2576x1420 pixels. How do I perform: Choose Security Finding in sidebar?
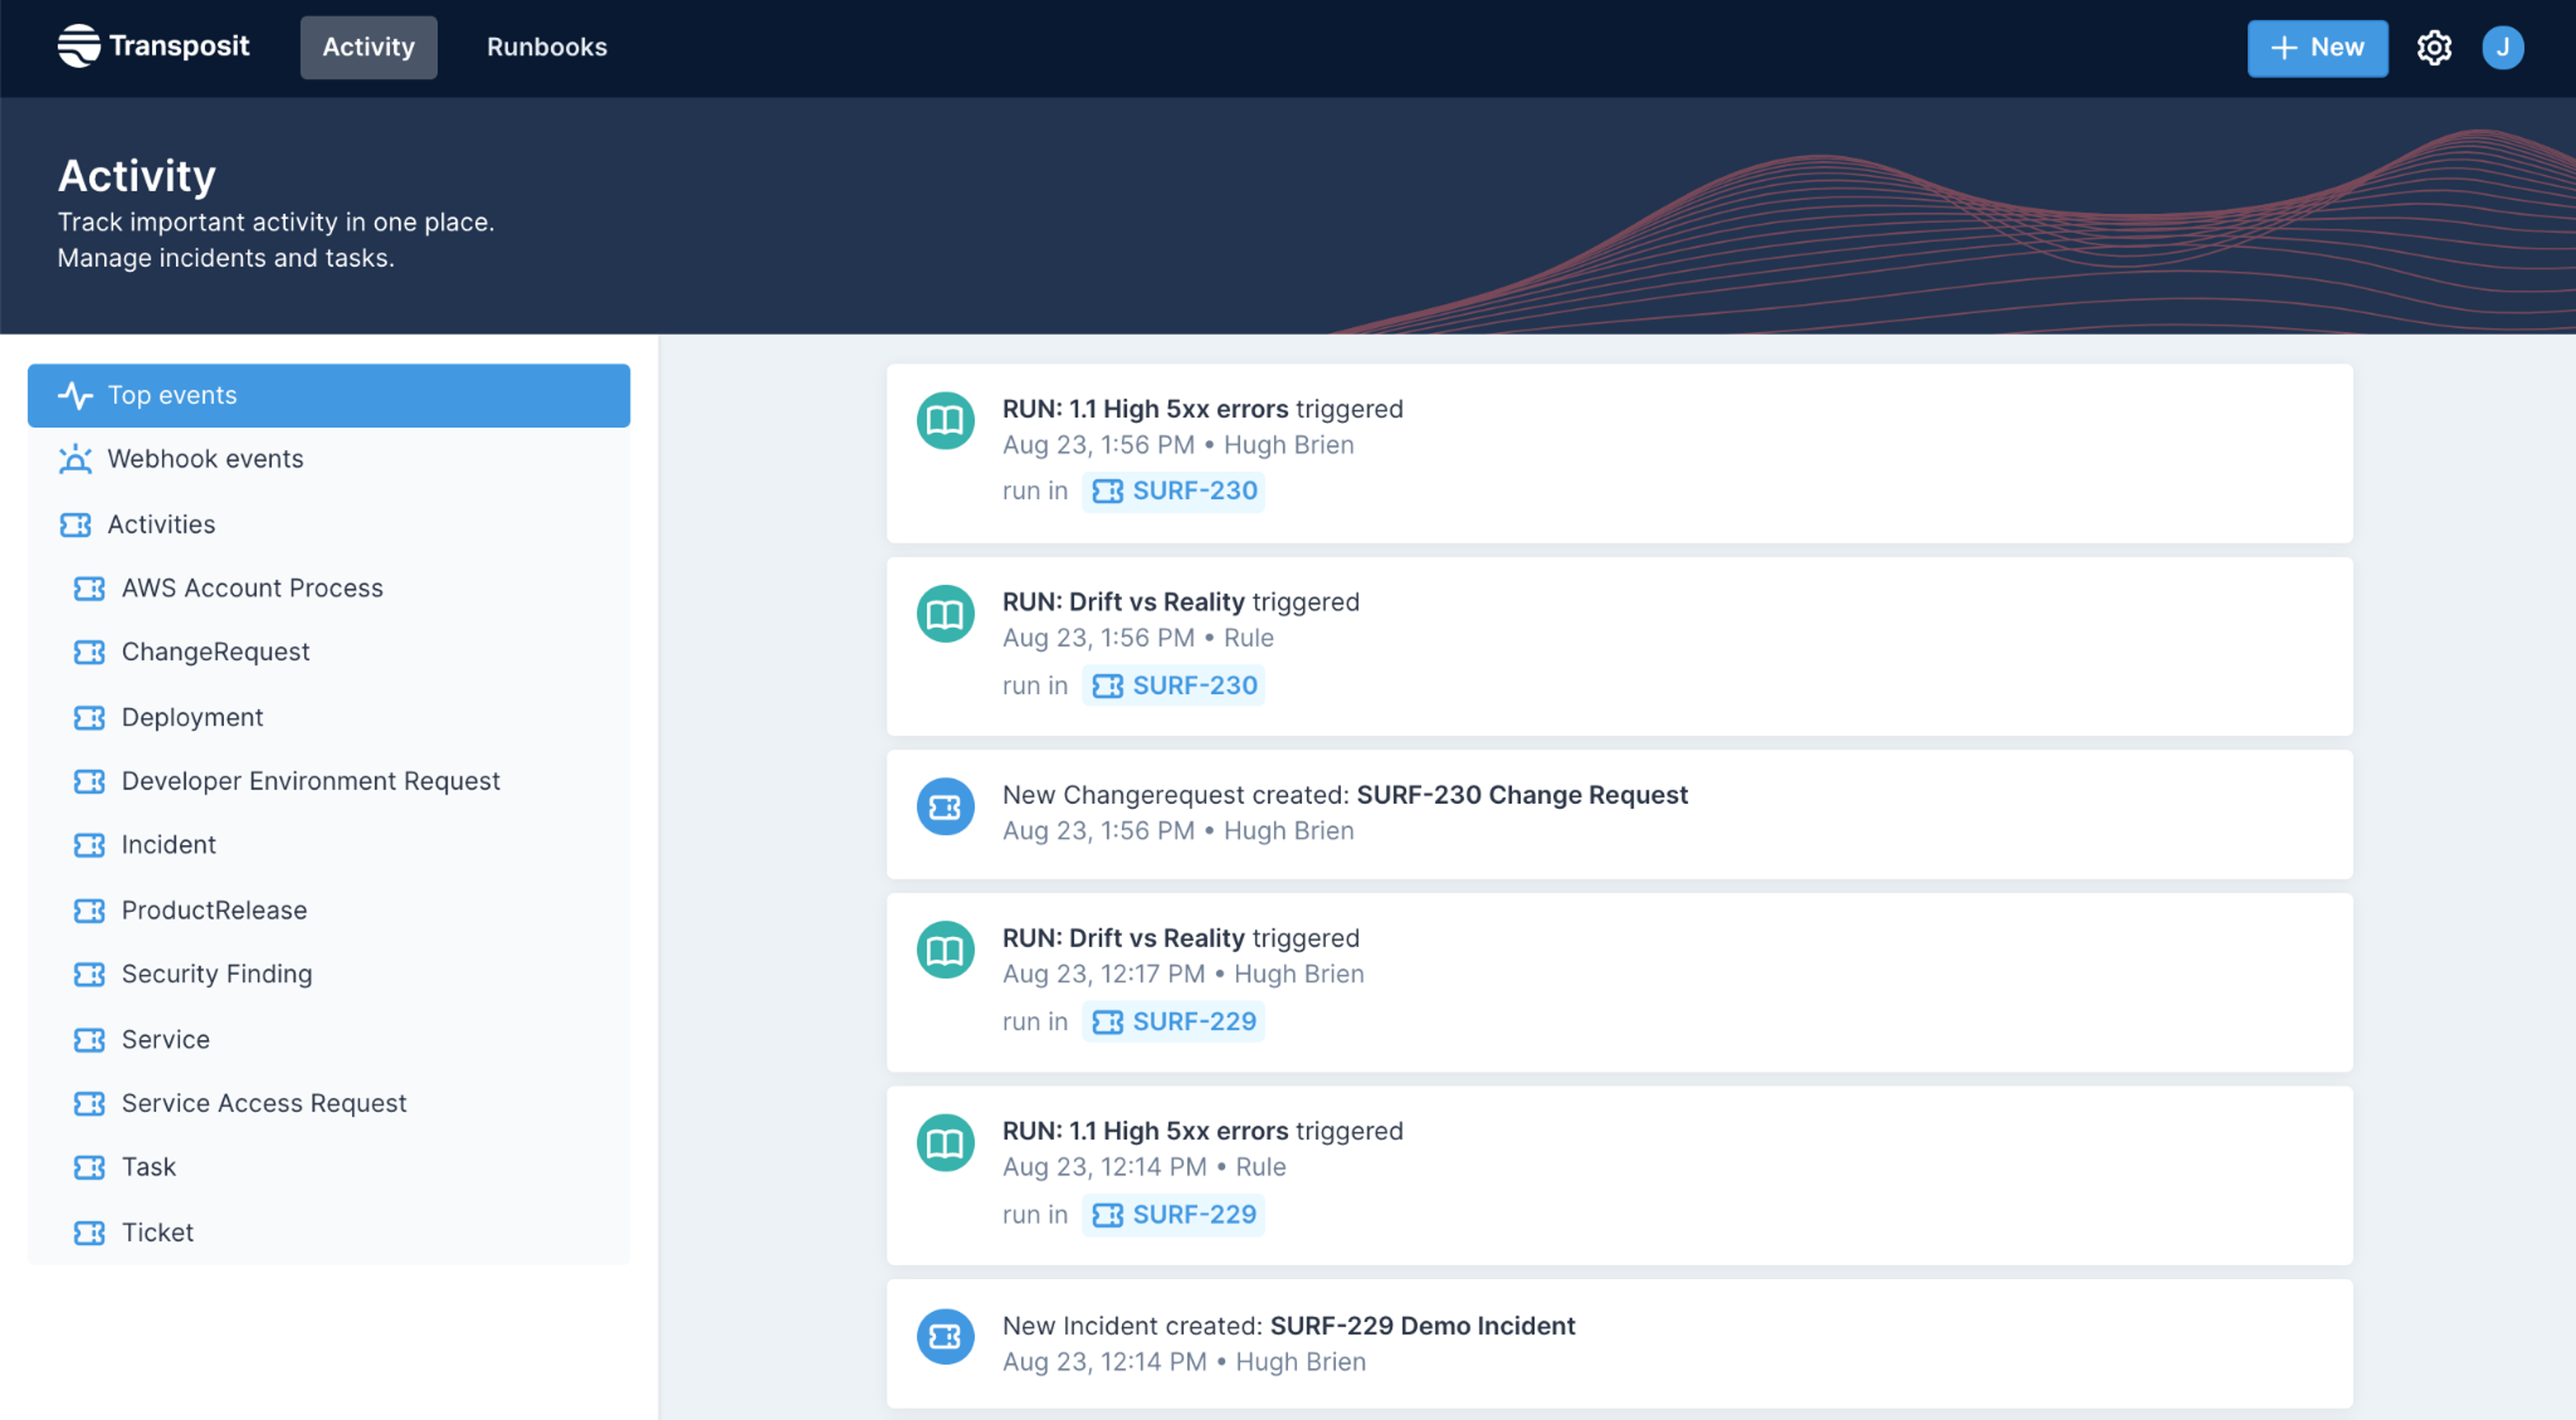tap(217, 974)
